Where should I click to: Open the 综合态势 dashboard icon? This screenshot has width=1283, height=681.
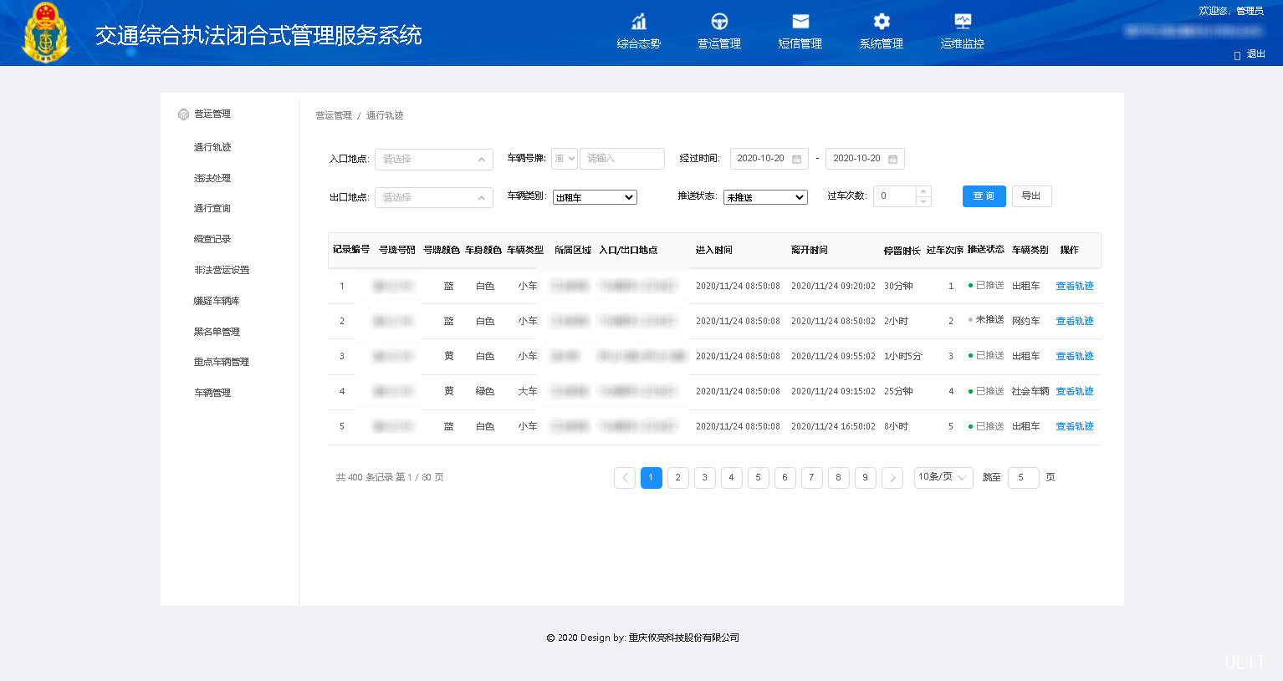tap(638, 21)
